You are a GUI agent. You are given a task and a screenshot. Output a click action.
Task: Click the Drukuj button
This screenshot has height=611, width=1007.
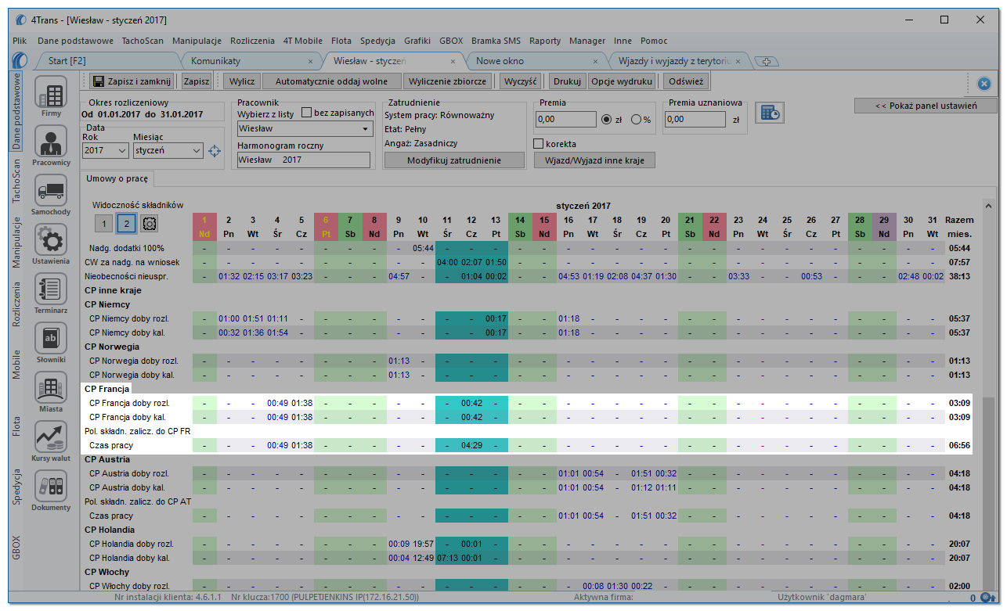click(567, 81)
